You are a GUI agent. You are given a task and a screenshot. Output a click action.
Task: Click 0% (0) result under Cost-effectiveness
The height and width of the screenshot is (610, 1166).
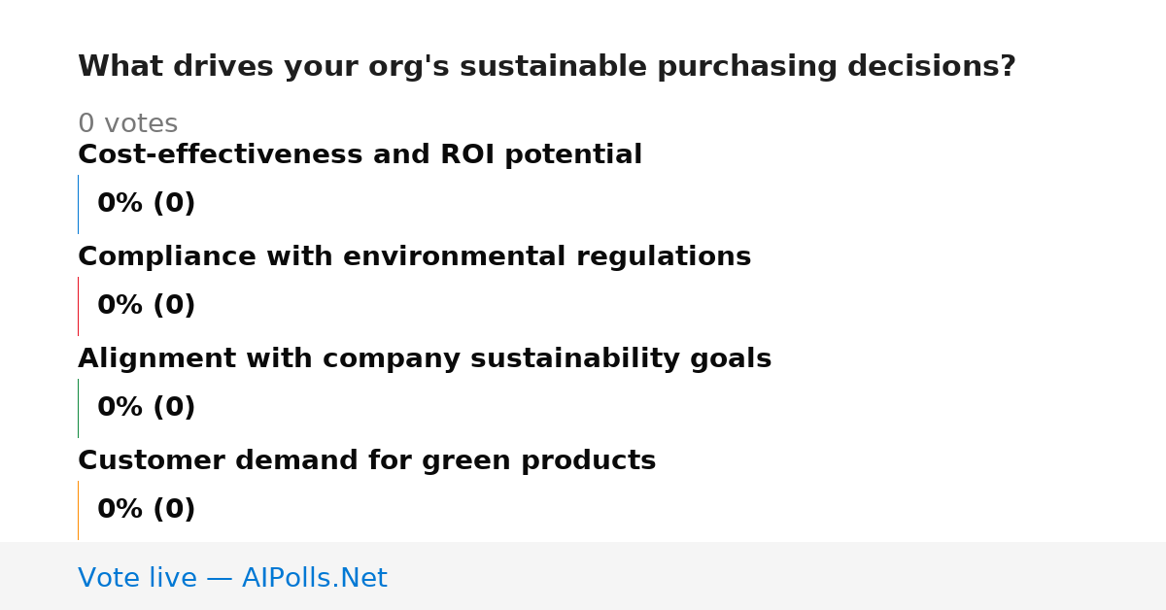click(146, 203)
